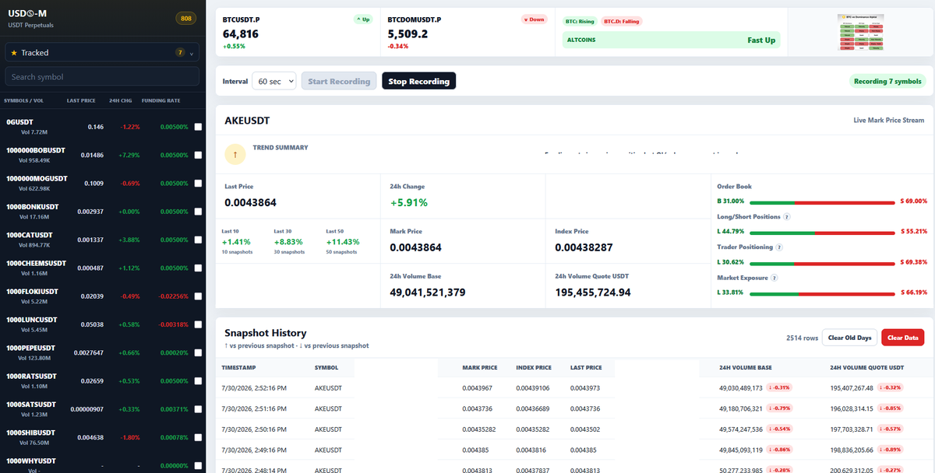This screenshot has width=935, height=473.
Task: Click the trend summary up-arrow icon
Action: 235,155
